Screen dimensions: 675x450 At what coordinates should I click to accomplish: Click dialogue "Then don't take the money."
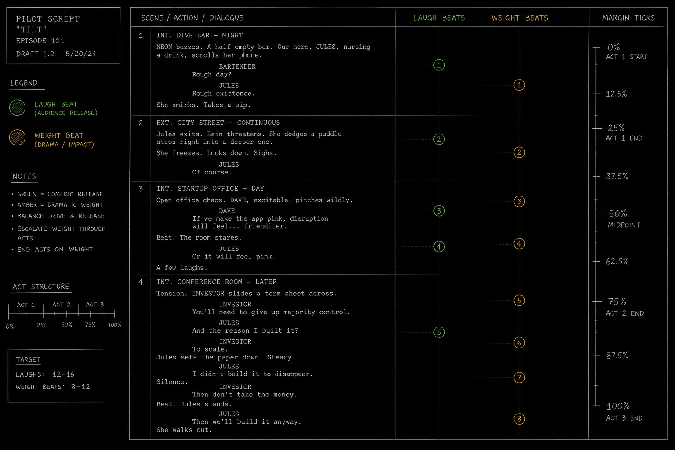[x=244, y=395]
